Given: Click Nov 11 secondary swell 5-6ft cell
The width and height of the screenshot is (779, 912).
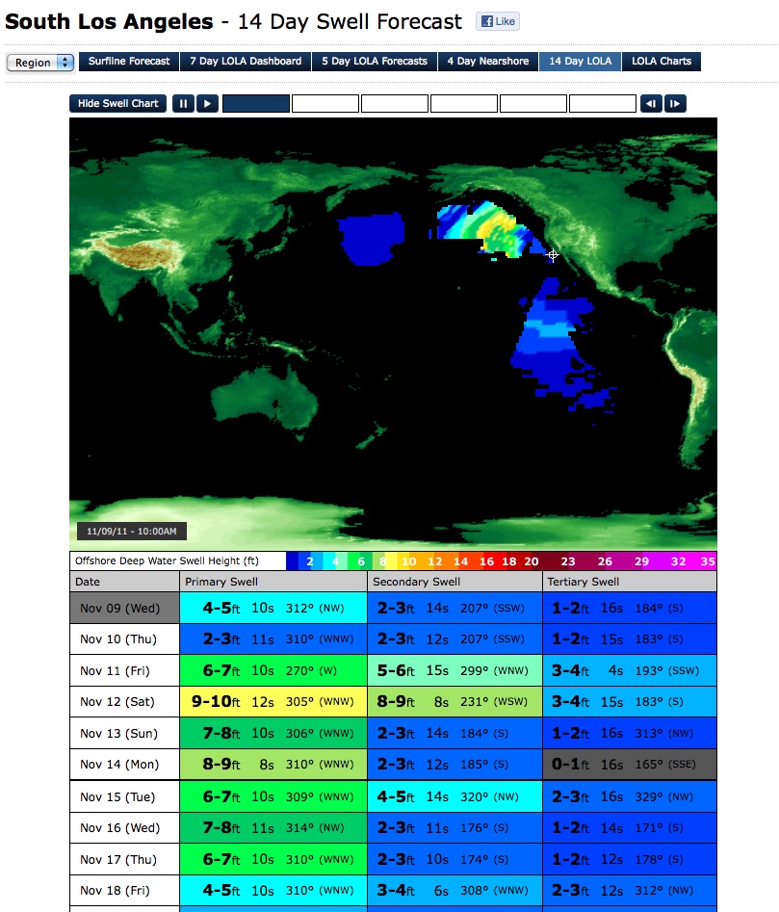Looking at the screenshot, I should point(455,670).
